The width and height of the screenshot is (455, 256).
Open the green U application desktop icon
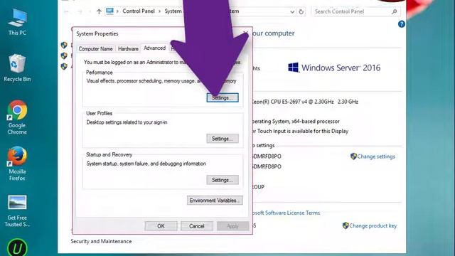click(x=17, y=247)
